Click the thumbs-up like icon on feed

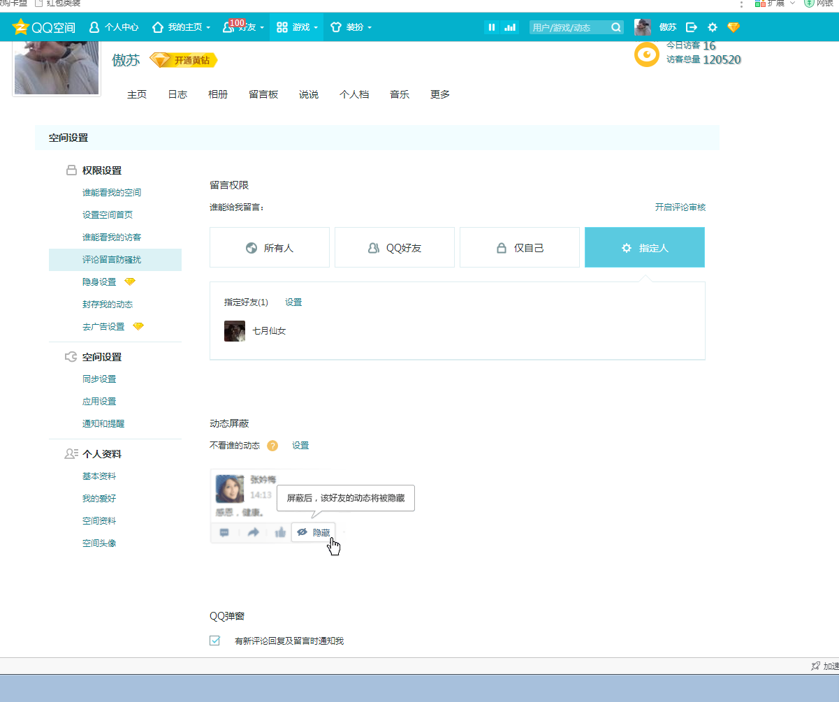pos(280,532)
